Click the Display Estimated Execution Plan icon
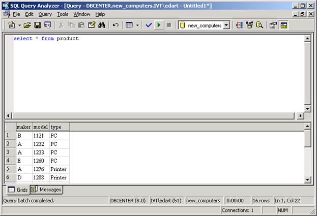The height and width of the screenshot is (216, 317). click(239, 25)
